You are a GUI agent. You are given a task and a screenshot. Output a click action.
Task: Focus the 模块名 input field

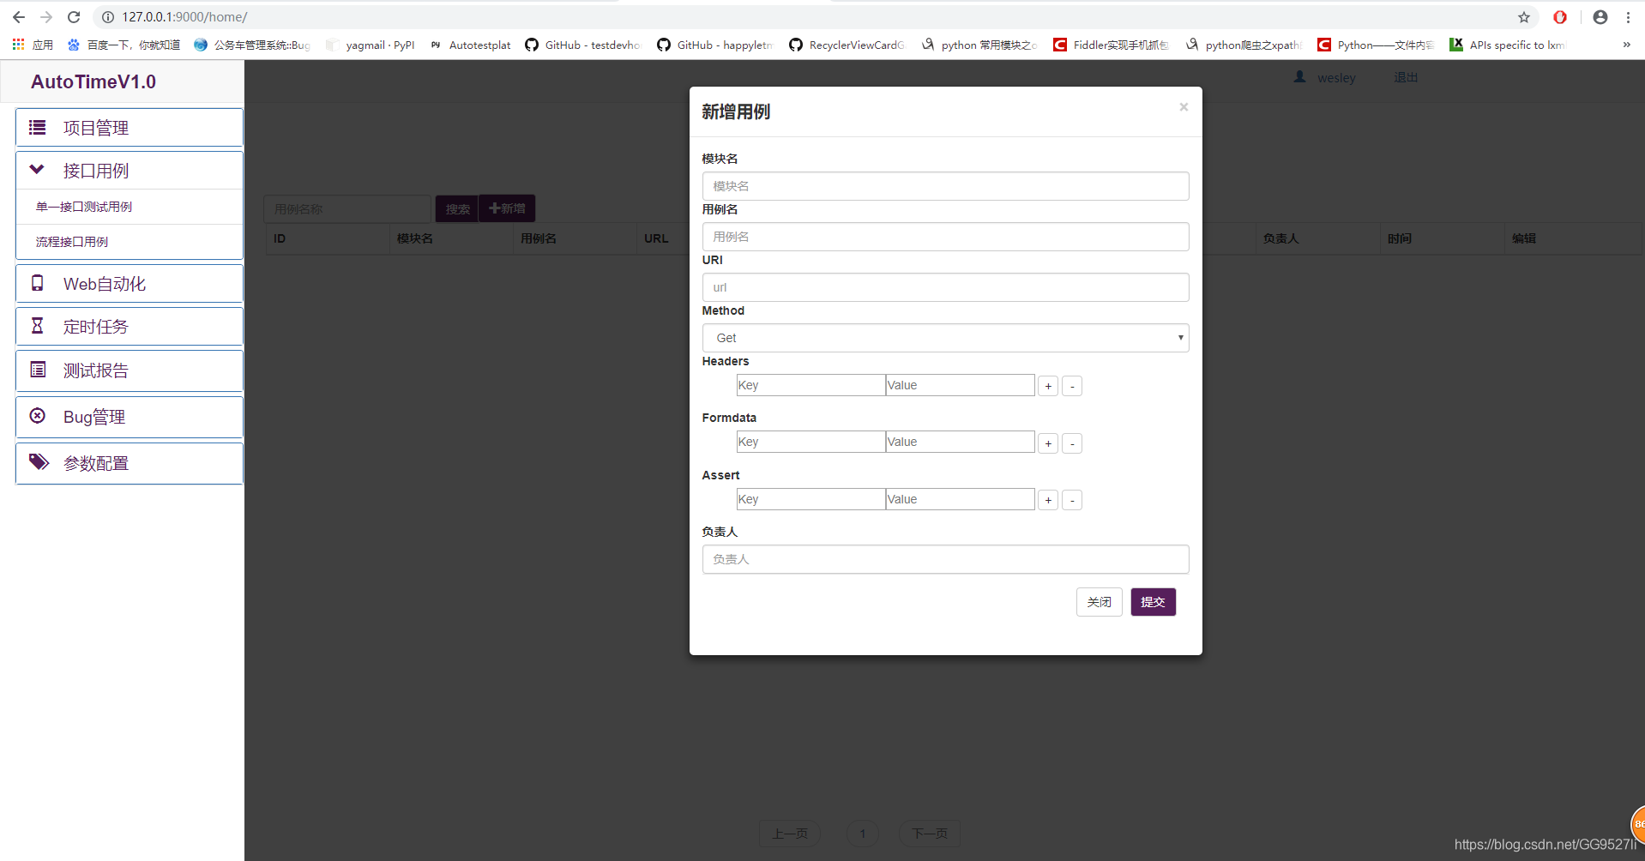tap(945, 186)
